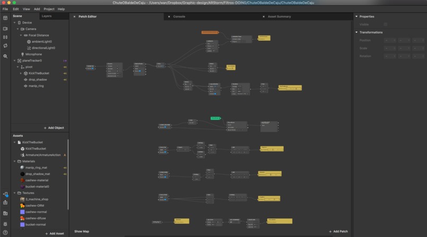Click the patch indicator beside planeTracker0
The height and width of the screenshot is (237, 427).
65,61
